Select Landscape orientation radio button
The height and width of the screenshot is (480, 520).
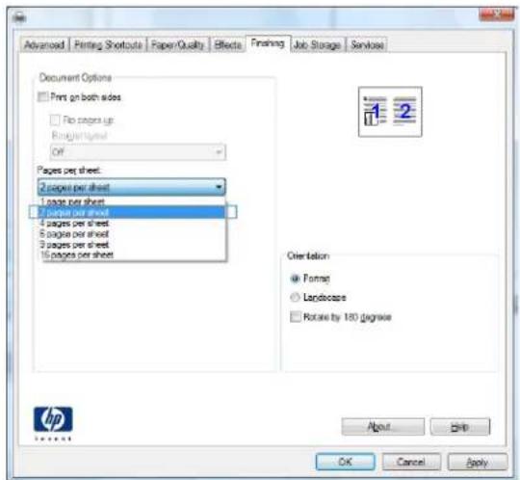(x=295, y=297)
